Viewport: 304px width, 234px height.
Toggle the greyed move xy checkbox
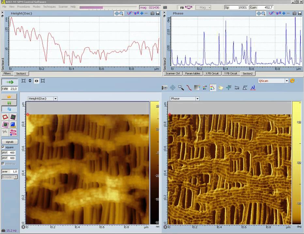(x=3, y=164)
